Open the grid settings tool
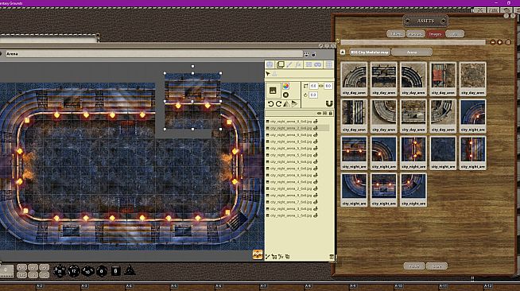Viewport: 520px width, 291px height. coord(328,64)
